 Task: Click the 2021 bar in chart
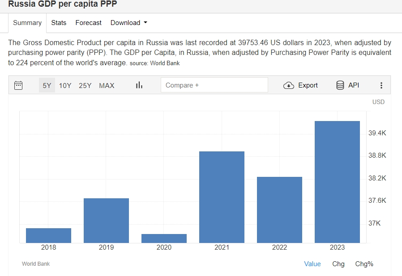[x=222, y=197]
